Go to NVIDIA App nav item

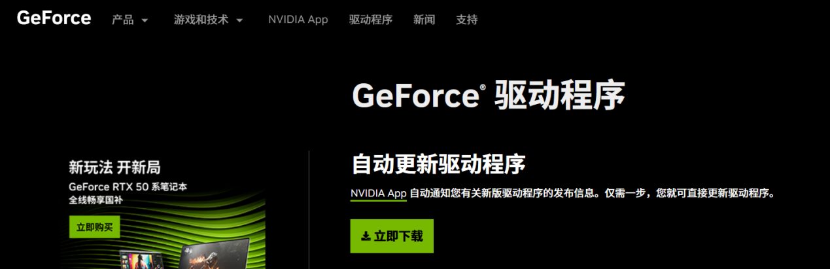(x=298, y=20)
